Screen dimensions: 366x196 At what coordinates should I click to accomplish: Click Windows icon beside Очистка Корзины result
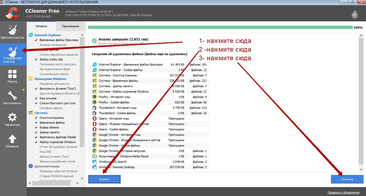pos(94,75)
